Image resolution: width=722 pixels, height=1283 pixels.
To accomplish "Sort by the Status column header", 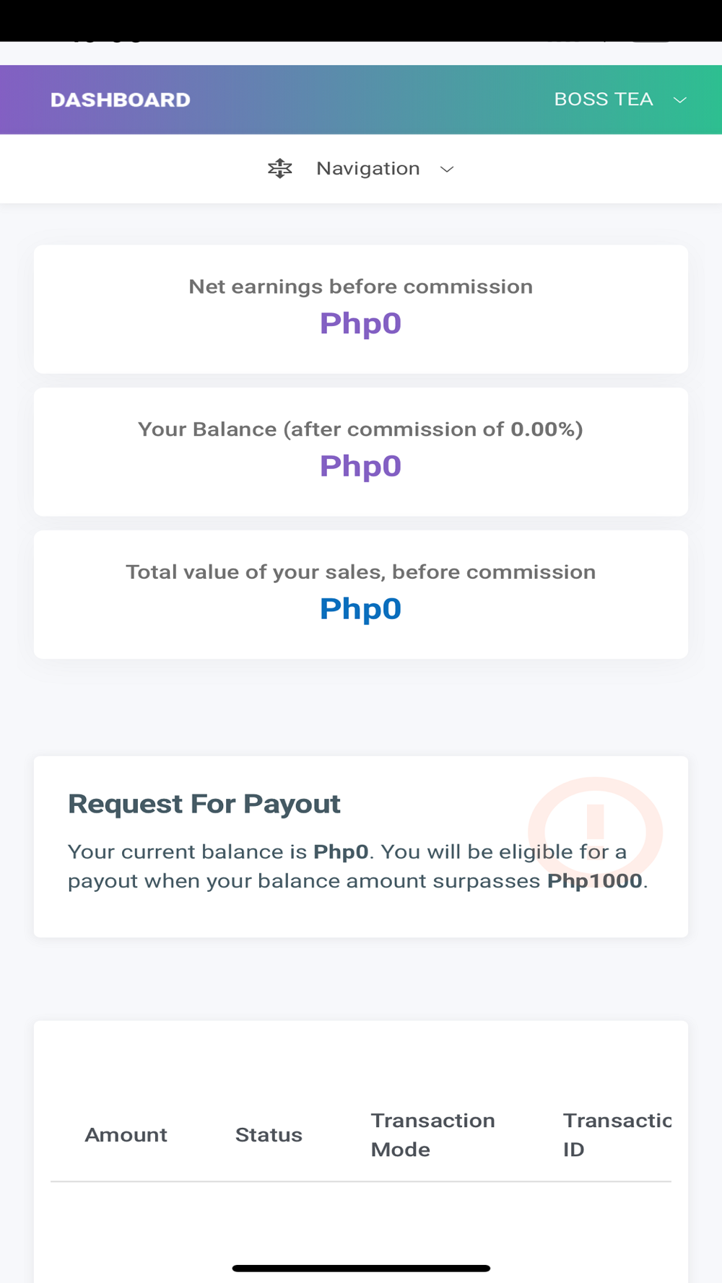I will click(269, 1135).
